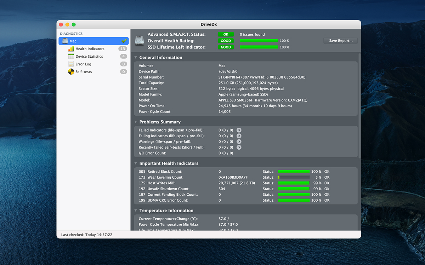Click the device path /dev/disk0 value
The height and width of the screenshot is (265, 425).
point(228,71)
